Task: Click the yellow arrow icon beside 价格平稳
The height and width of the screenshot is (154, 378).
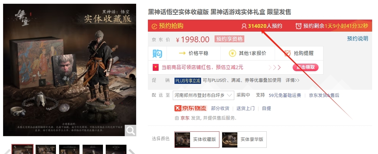Action: [x=182, y=53]
